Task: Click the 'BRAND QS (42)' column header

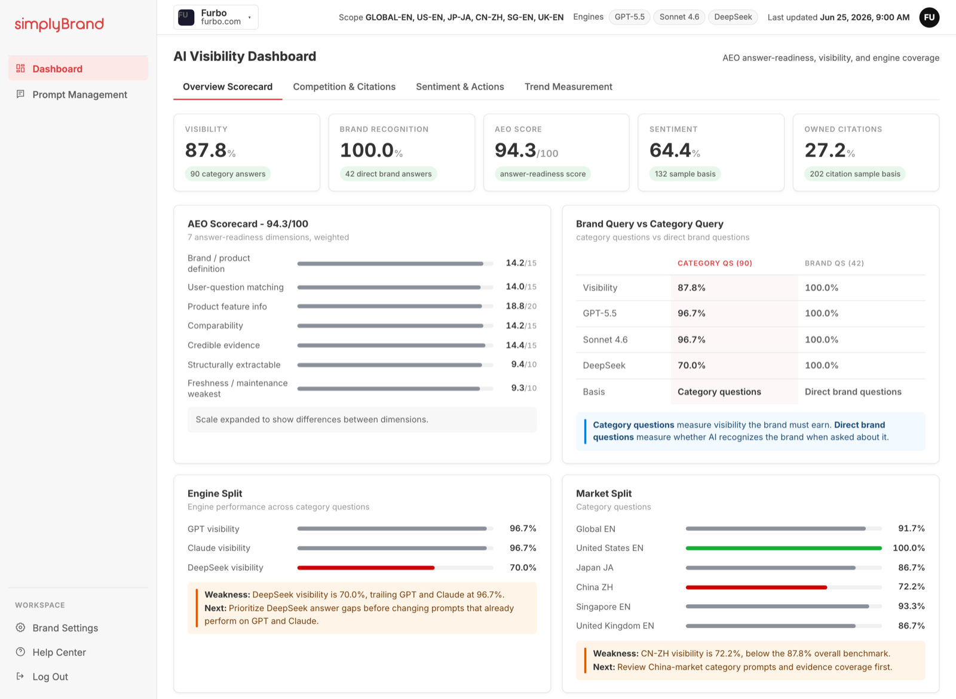Action: [x=834, y=263]
